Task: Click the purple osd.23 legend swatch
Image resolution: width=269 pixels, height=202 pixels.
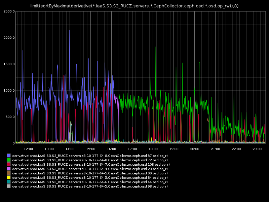Action: 9,169
